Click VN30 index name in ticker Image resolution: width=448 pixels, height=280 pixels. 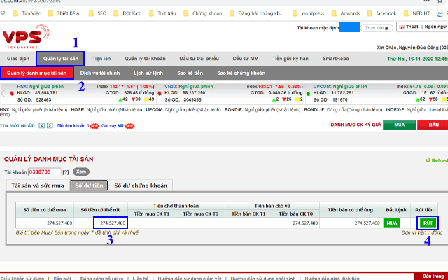[x=171, y=87]
